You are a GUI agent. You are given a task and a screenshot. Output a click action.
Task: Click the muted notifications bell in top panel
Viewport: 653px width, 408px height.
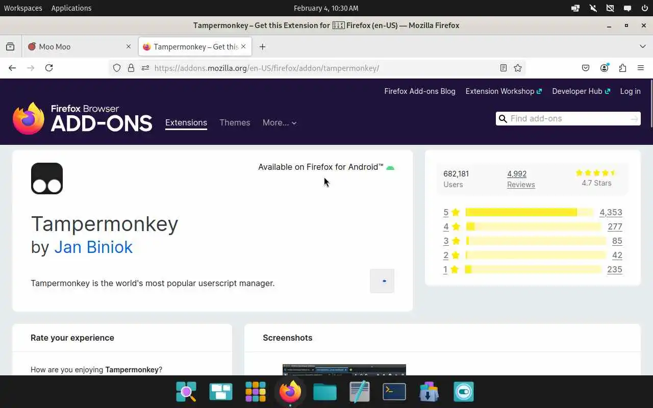pos(593,8)
